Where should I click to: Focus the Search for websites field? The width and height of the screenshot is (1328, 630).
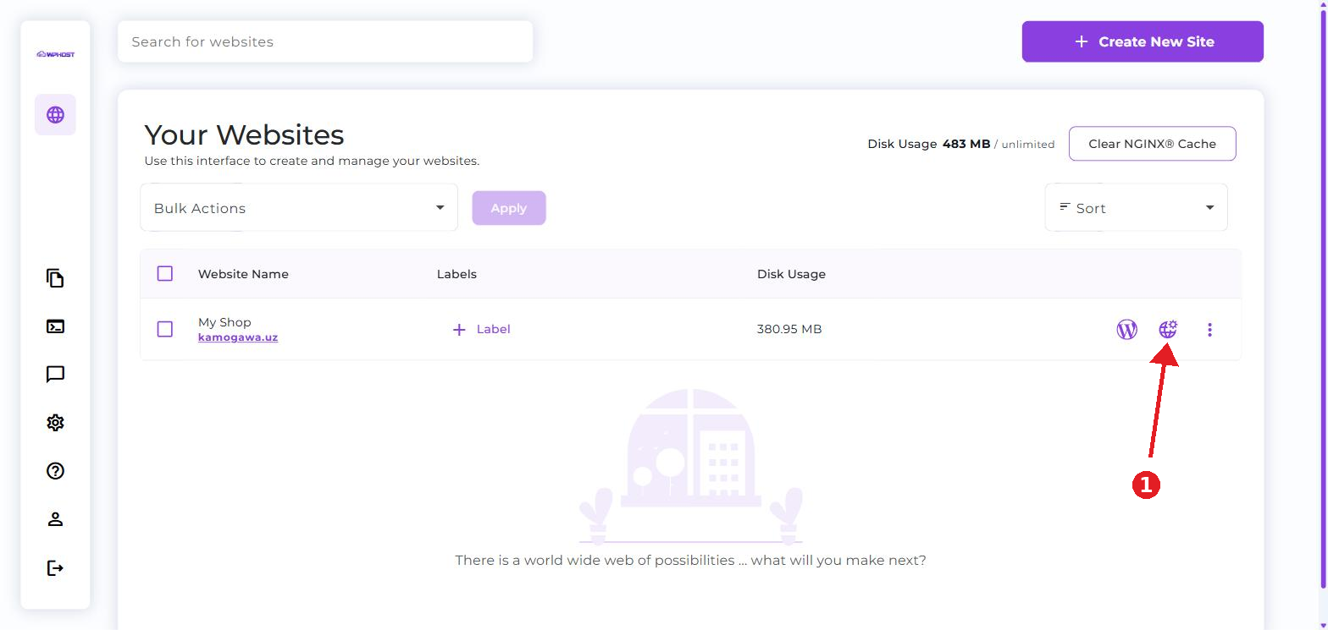pyautogui.click(x=325, y=41)
